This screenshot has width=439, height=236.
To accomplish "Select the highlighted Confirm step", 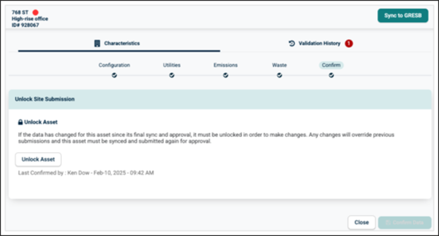I will pos(331,65).
